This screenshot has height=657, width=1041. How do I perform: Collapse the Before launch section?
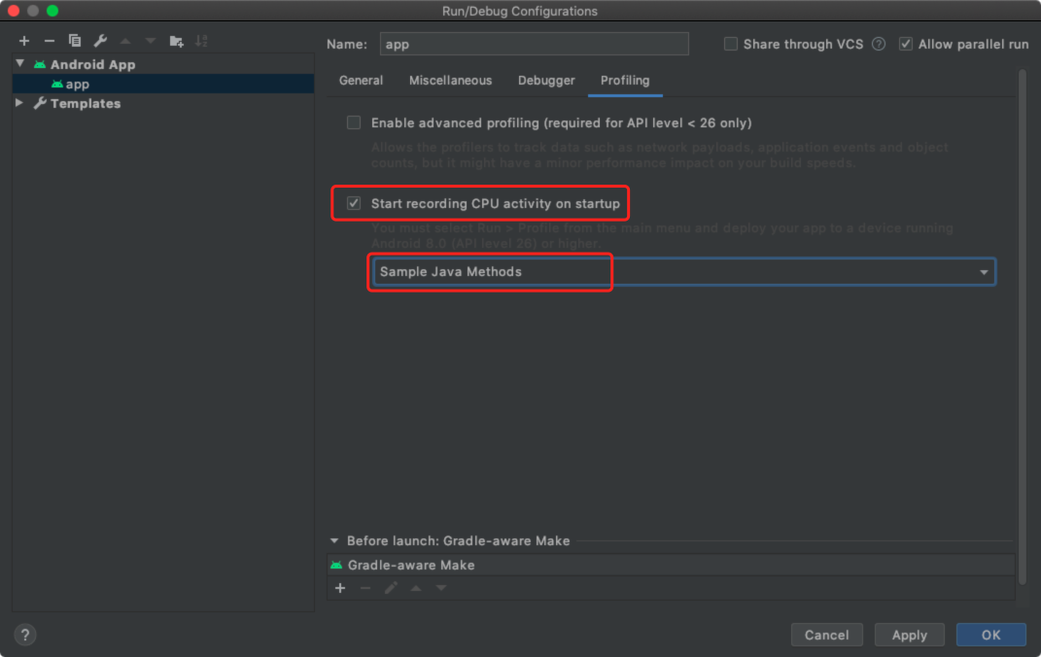tap(334, 540)
